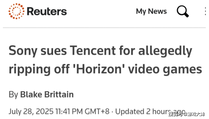Click the word "Sony" in the headline
Screen dimensions: 209x119
(23, 51)
